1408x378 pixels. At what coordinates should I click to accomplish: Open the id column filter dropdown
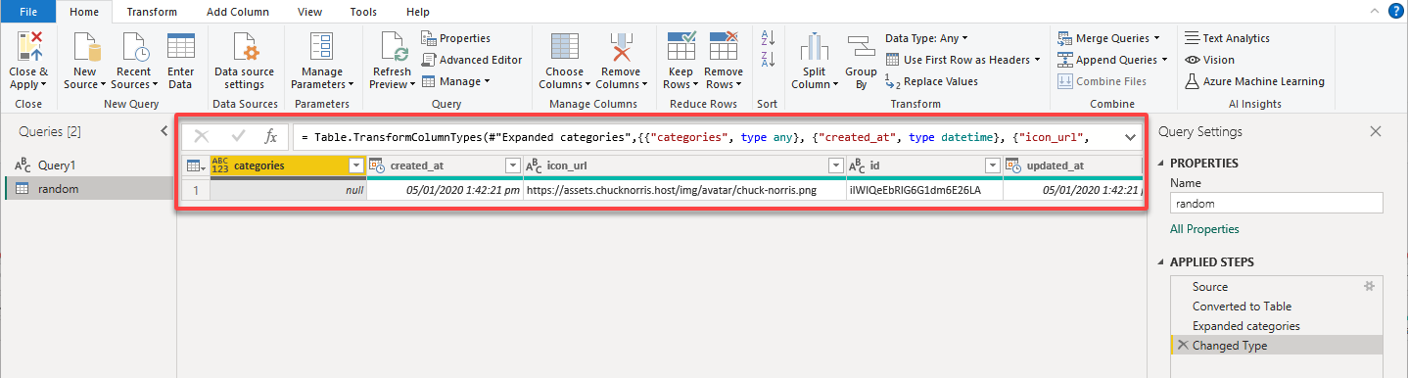tap(992, 166)
